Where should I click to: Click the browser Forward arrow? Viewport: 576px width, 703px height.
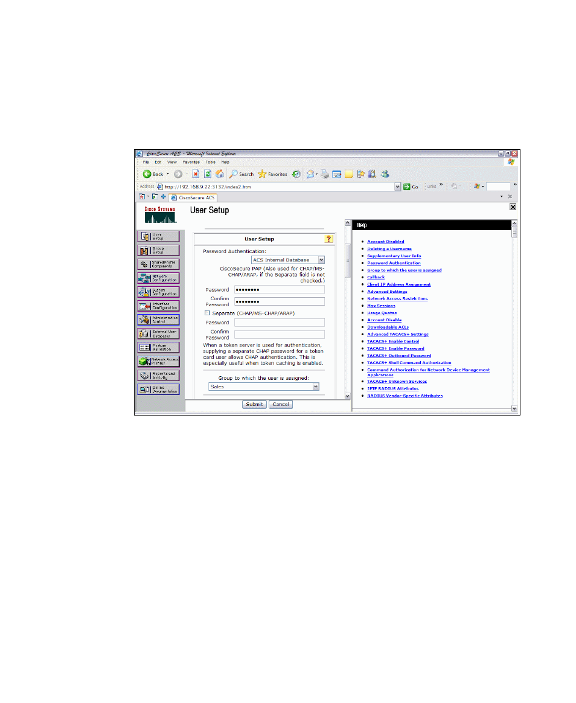(178, 174)
